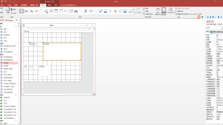Click in the Tell Me search box
This screenshot has height=125, width=223.
click(x=69, y=5)
